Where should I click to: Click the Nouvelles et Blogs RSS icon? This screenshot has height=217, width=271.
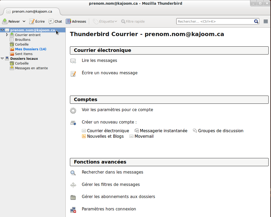click(84, 136)
